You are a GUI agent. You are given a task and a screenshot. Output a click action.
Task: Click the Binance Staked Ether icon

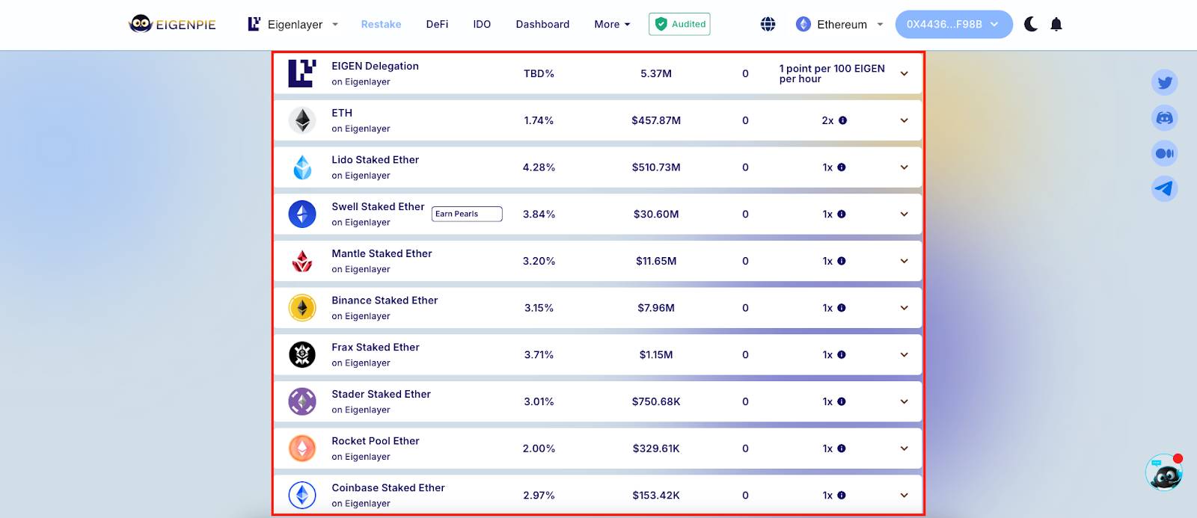pyautogui.click(x=302, y=308)
